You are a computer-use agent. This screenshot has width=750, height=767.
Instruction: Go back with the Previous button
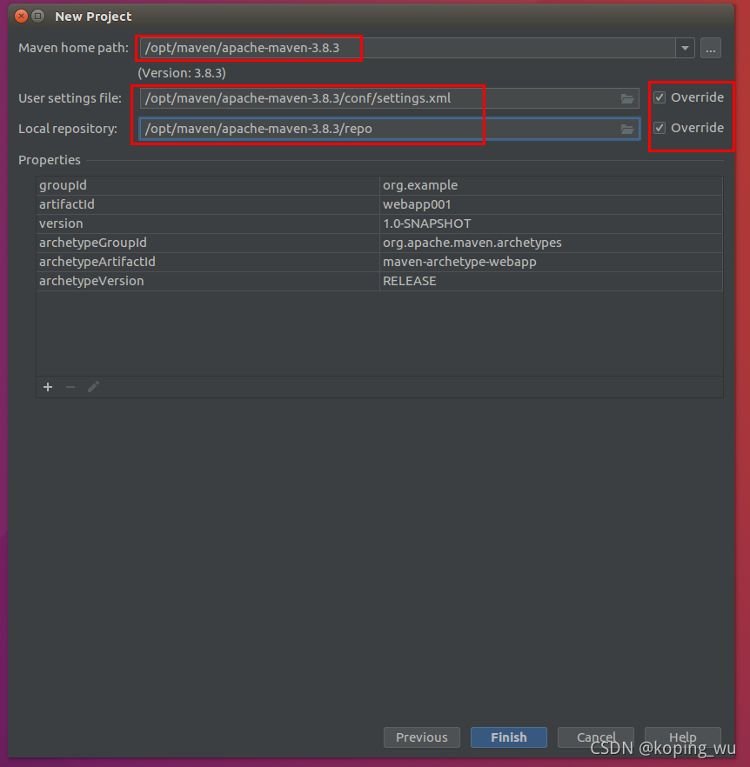tap(421, 737)
